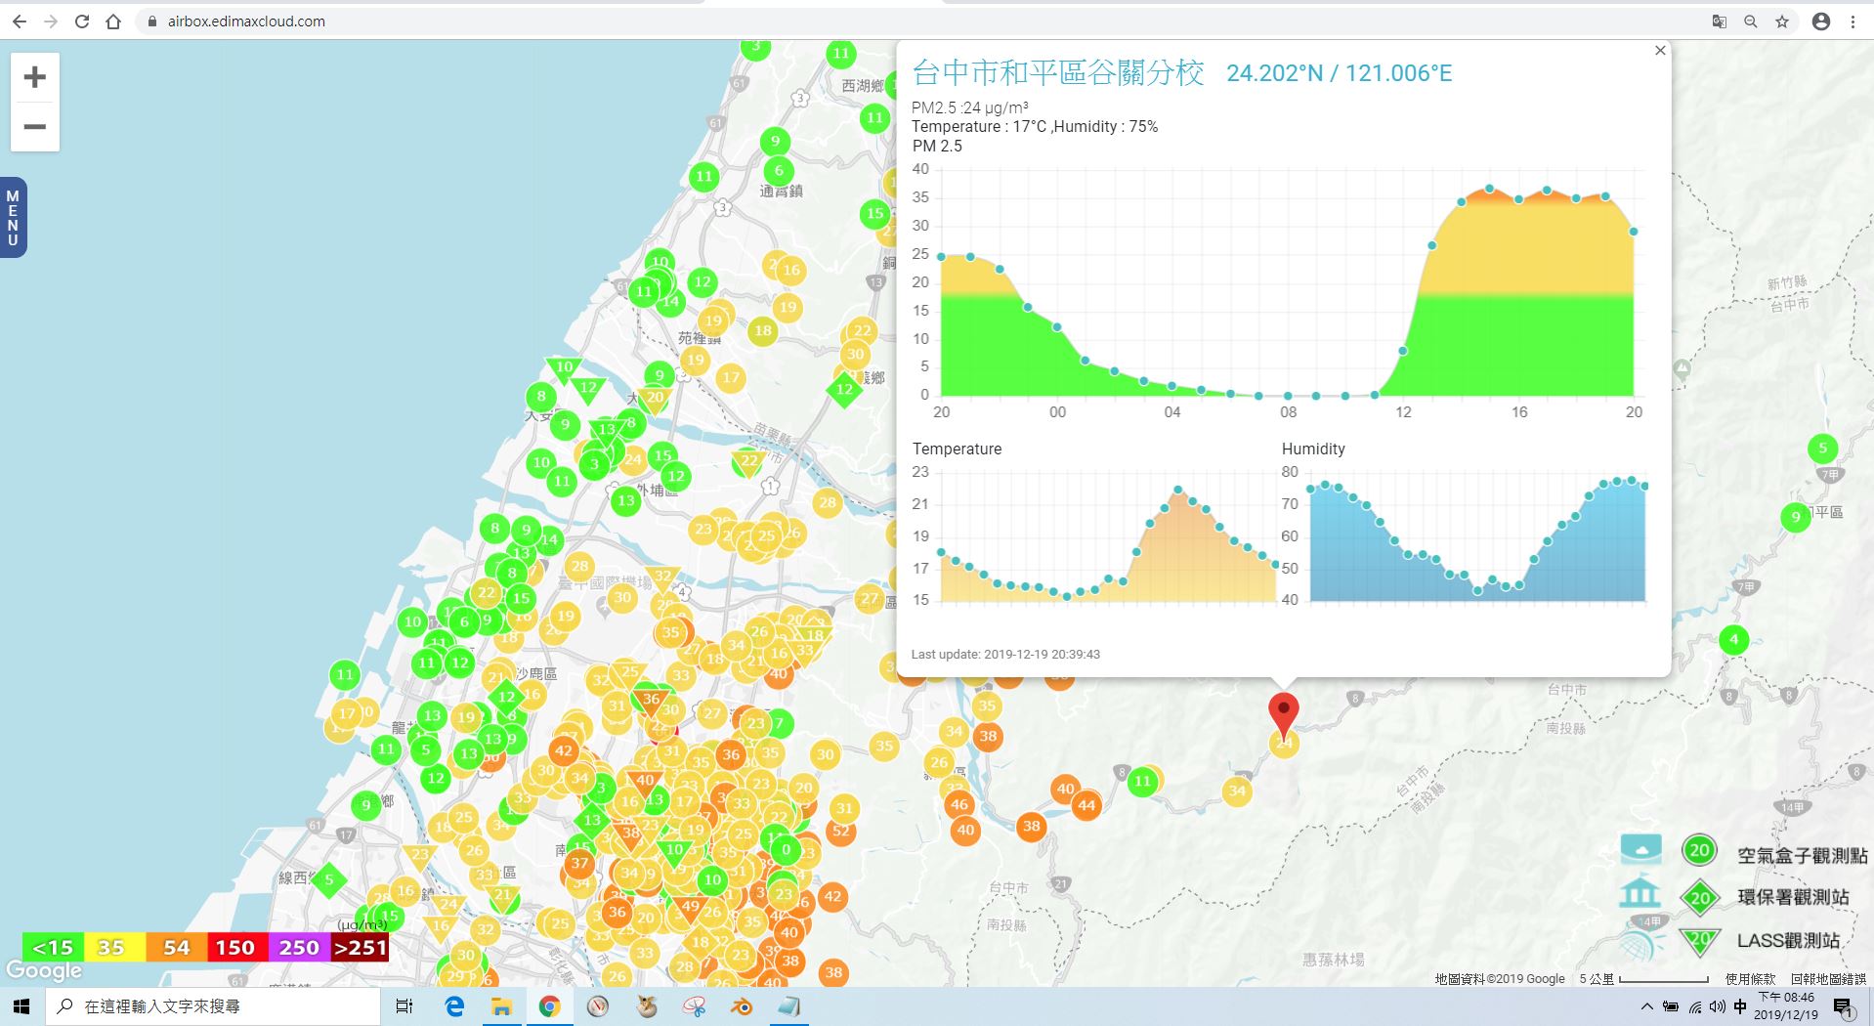The width and height of the screenshot is (1874, 1026).
Task: Select the dark red >251 swatch
Action: tap(360, 947)
